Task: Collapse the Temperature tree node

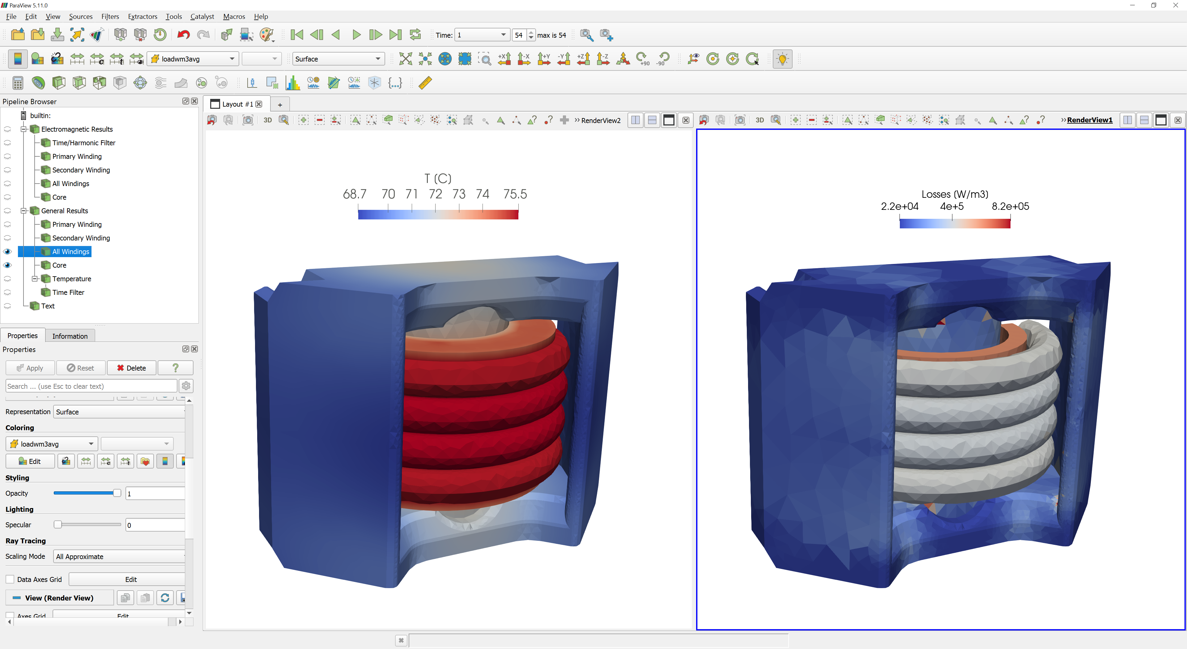Action: [x=35, y=279]
